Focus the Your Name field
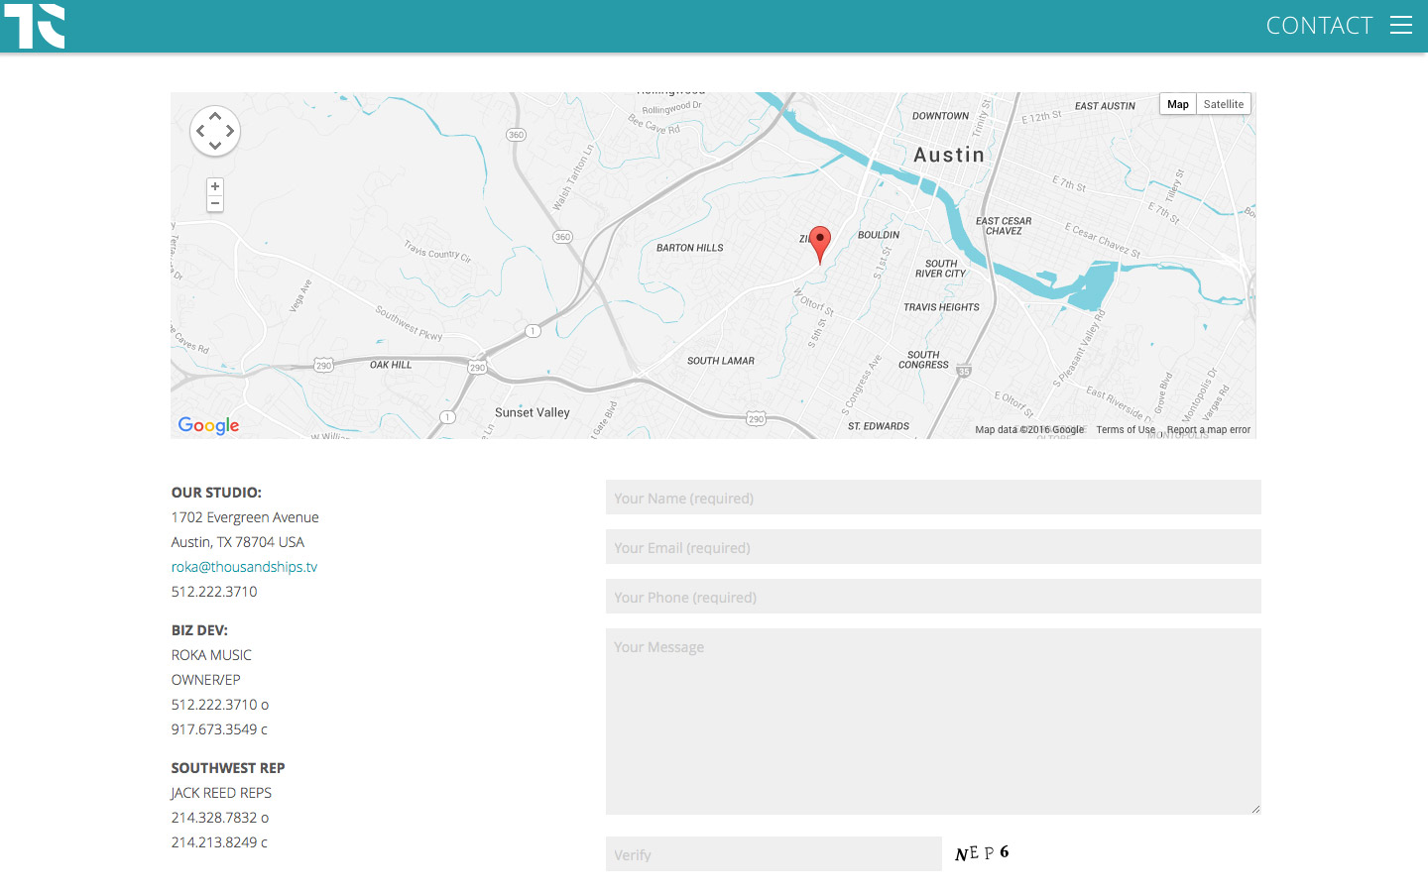The width and height of the screenshot is (1428, 892). point(933,498)
